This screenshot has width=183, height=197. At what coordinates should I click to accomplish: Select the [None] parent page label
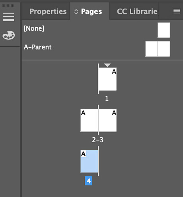coord(34,28)
